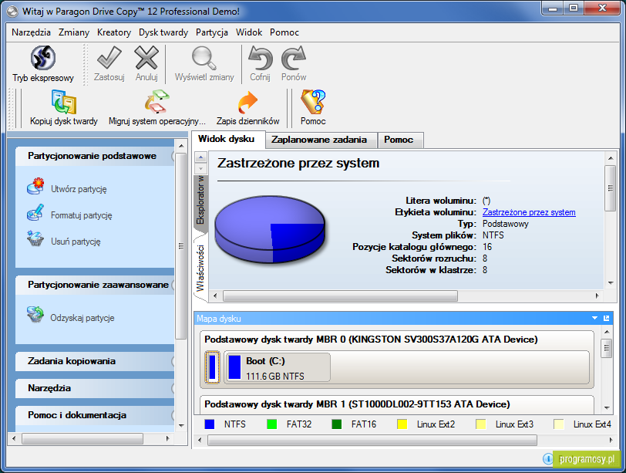Collapse Partycjonowanie zaawansowane section
626x473 pixels.
(96, 285)
